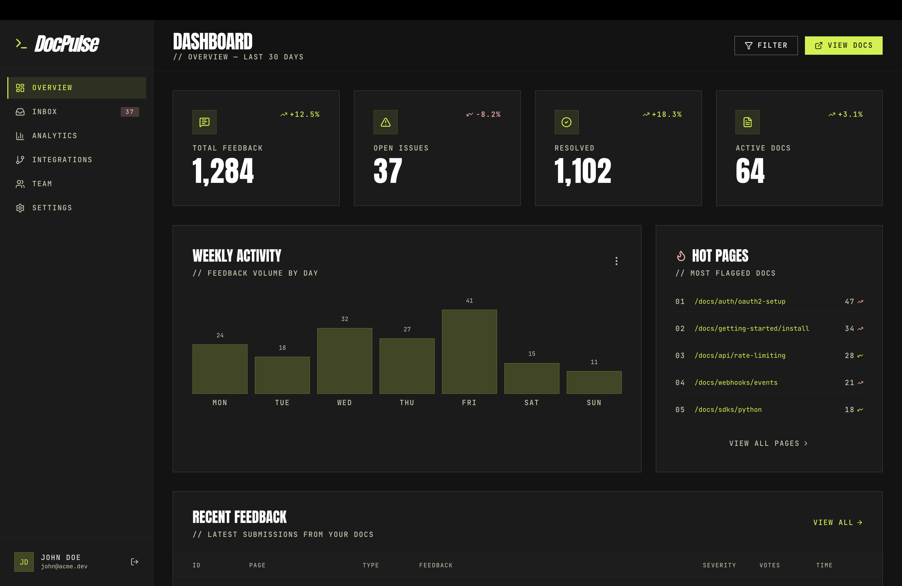
Task: Click the Open Issues warning triangle icon
Action: (385, 122)
